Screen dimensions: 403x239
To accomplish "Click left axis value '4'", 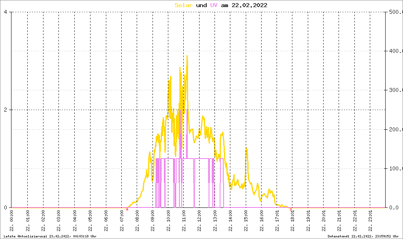I will (6, 12).
